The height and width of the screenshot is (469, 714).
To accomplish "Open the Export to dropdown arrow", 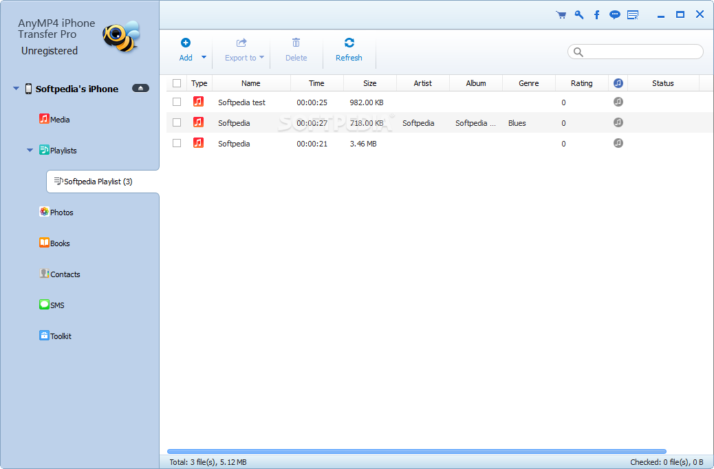I will point(261,57).
